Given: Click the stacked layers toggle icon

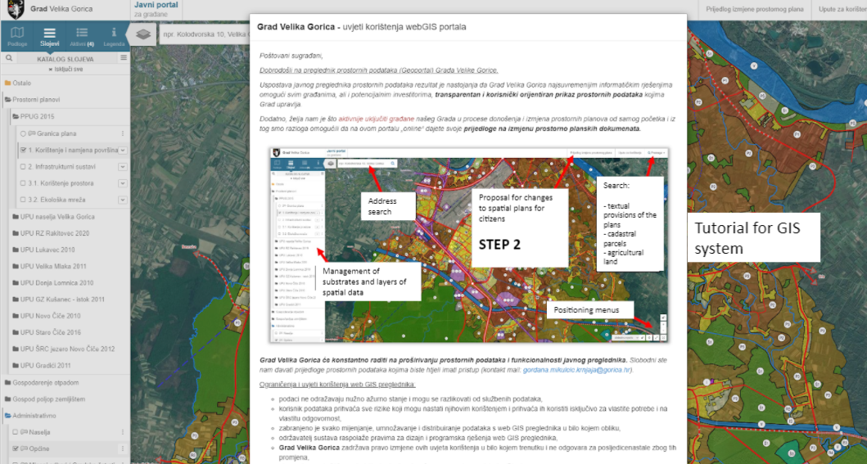Looking at the screenshot, I should click(x=142, y=34).
